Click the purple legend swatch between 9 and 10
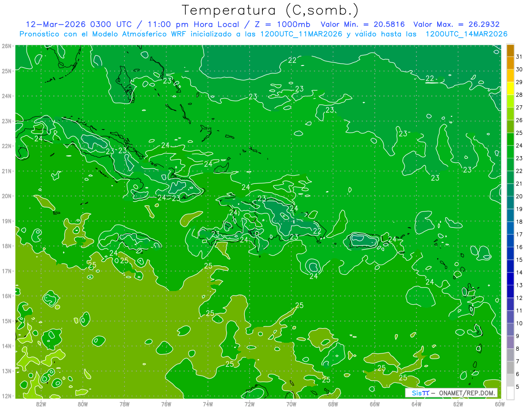The height and width of the screenshot is (410, 531). click(510, 330)
